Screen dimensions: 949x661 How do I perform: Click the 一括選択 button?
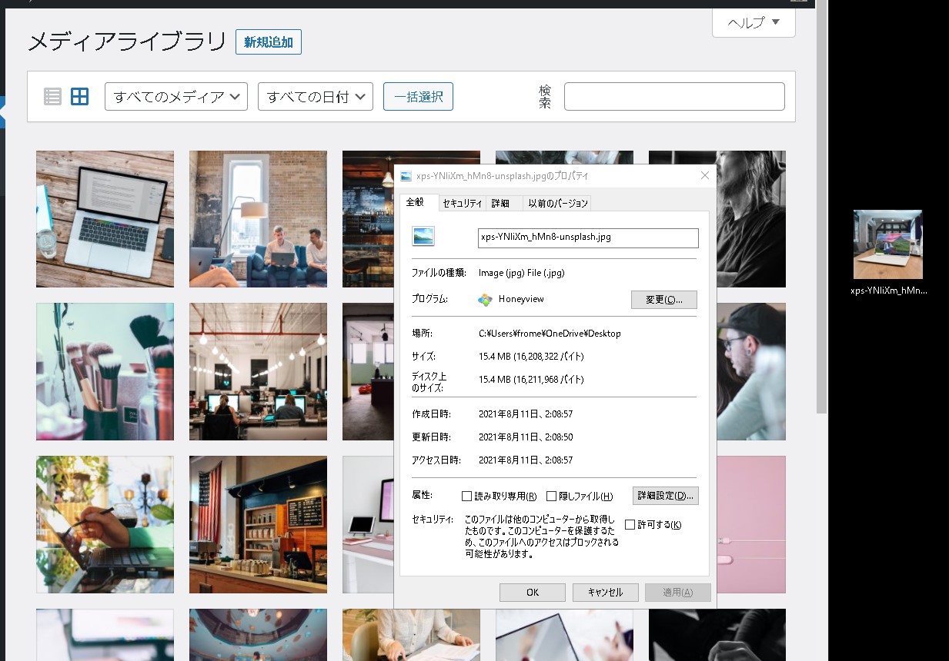point(418,96)
